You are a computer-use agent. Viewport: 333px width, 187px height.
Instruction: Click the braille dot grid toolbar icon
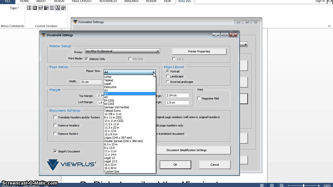[x=52, y=8]
